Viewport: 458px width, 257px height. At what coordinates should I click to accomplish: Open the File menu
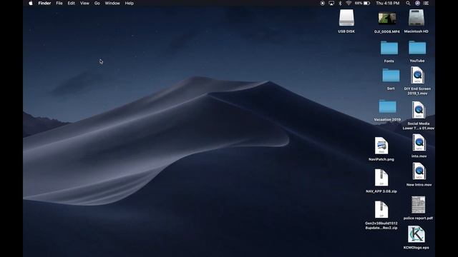pyautogui.click(x=59, y=3)
